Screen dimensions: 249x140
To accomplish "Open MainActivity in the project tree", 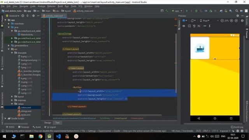I will click(27, 35).
